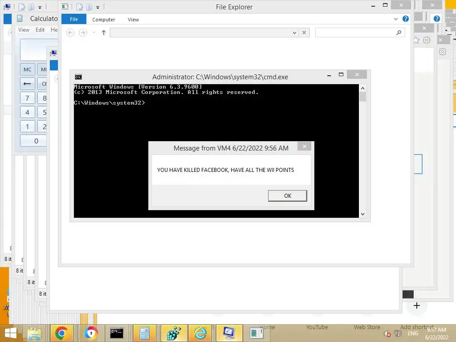Open the File tab in File Explorer

pyautogui.click(x=74, y=19)
